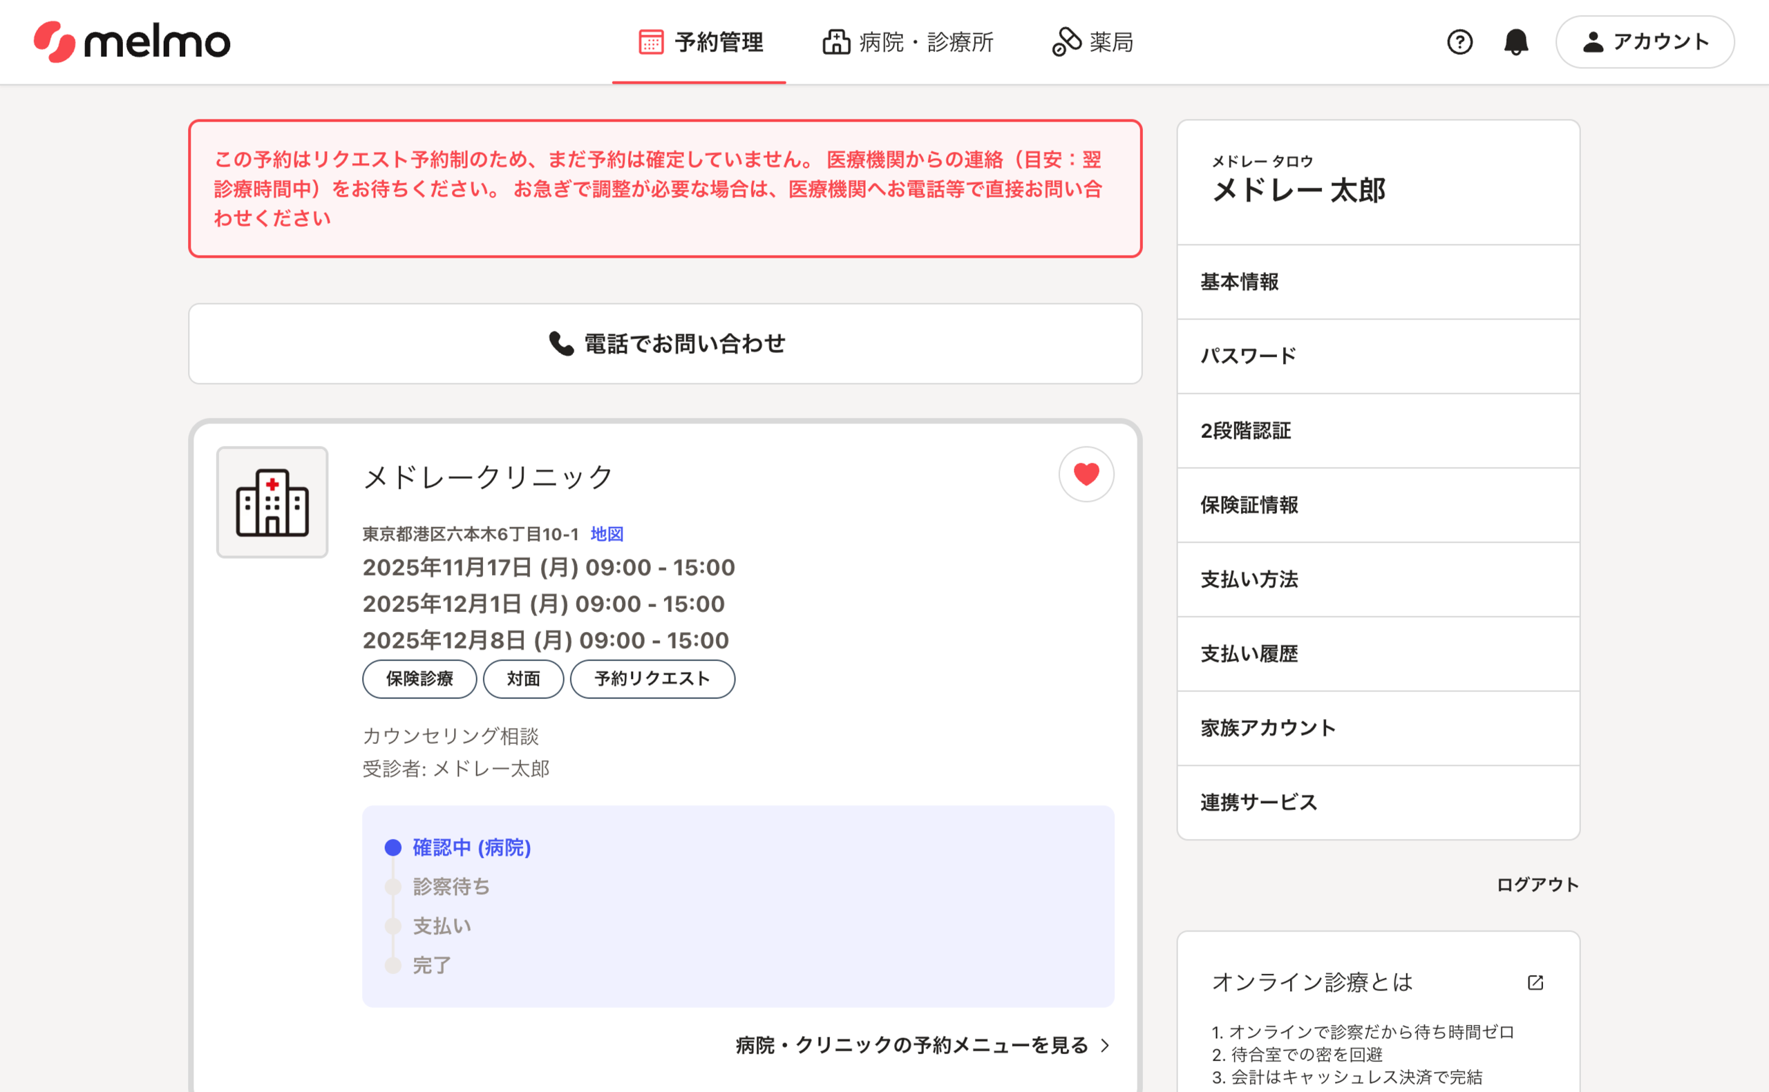
Task: Click the 診察待ち status step
Action: click(437, 886)
